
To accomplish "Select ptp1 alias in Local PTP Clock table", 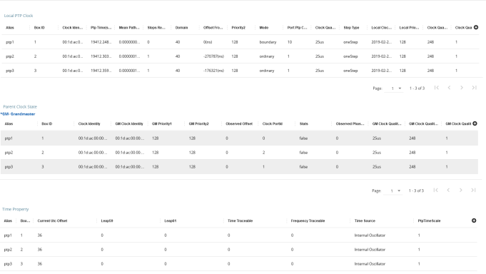I will [10, 42].
